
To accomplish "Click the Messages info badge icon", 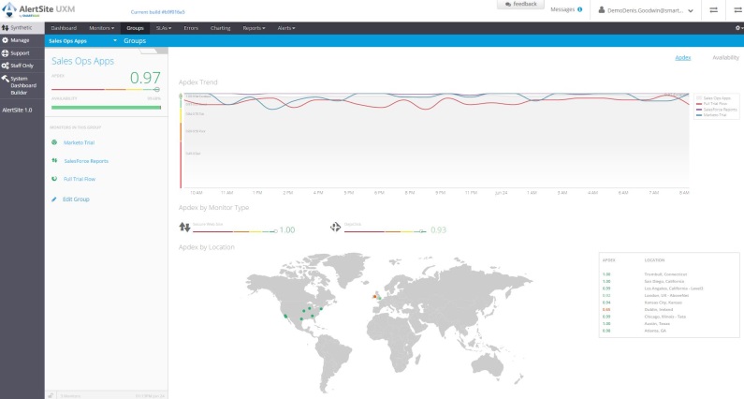I will coord(579,9).
